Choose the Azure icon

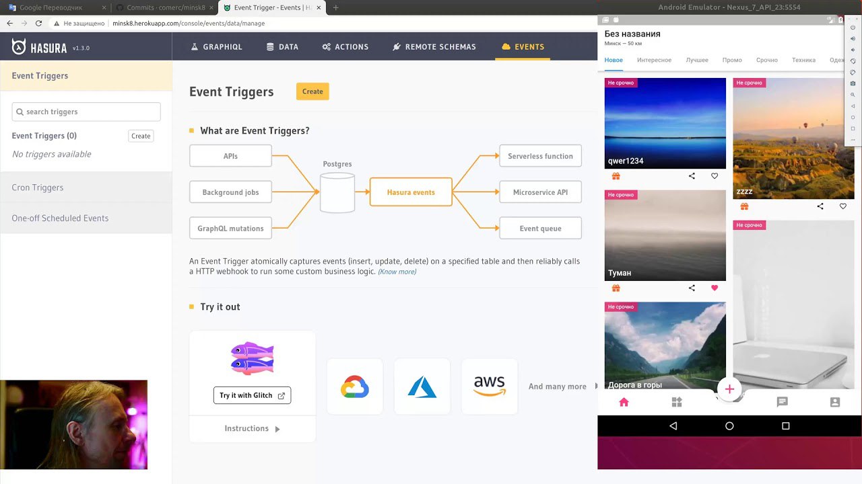422,387
